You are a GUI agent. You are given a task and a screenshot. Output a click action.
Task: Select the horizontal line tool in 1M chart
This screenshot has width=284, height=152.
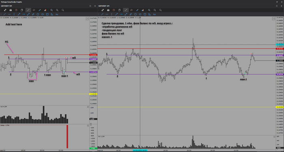[x=107, y=14]
